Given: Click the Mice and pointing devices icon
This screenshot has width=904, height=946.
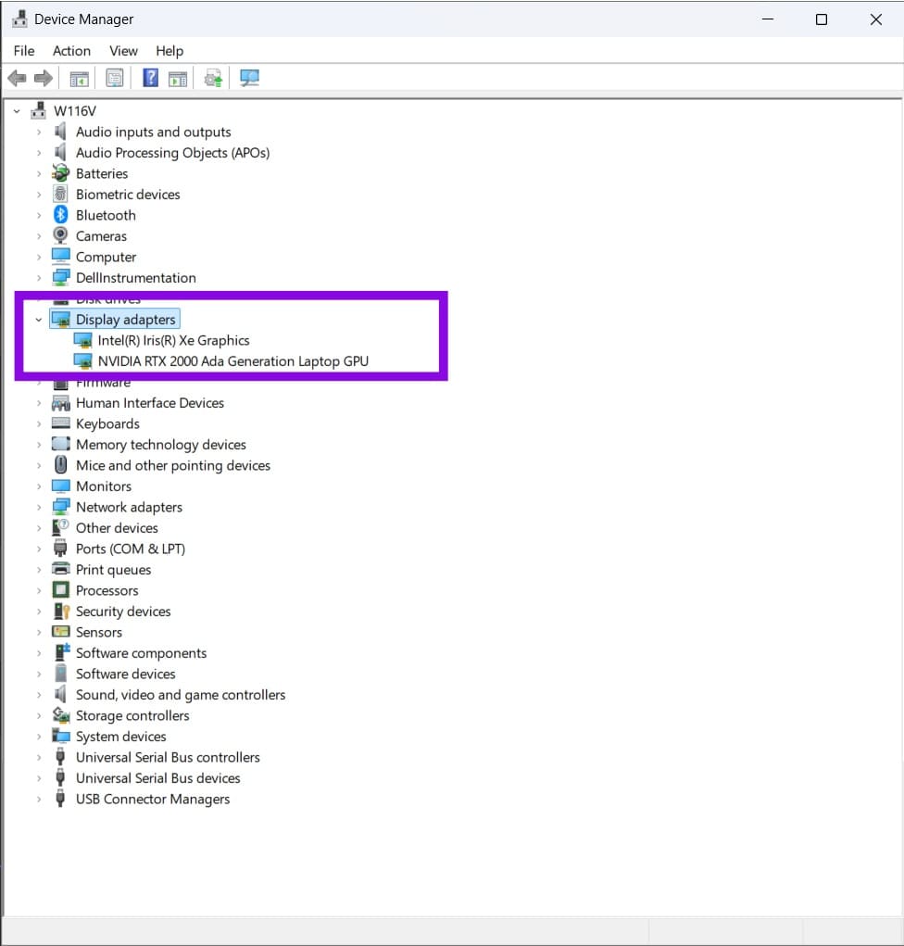Looking at the screenshot, I should (60, 464).
